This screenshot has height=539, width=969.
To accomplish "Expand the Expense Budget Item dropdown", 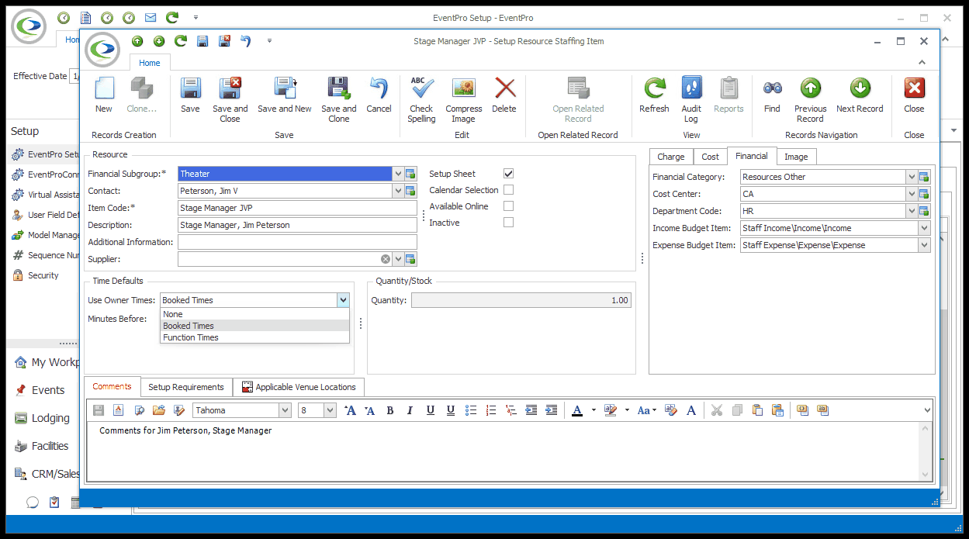I will coord(923,245).
